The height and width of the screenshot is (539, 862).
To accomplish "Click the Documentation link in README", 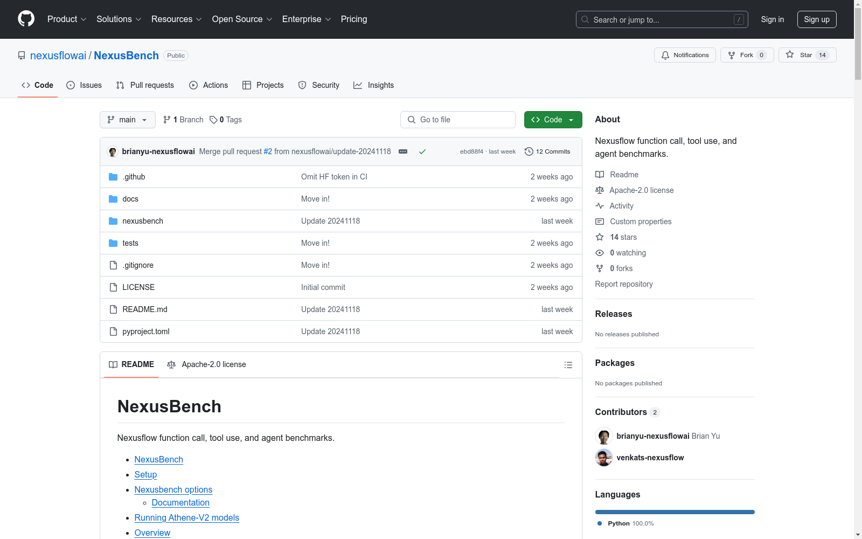I will coord(180,503).
